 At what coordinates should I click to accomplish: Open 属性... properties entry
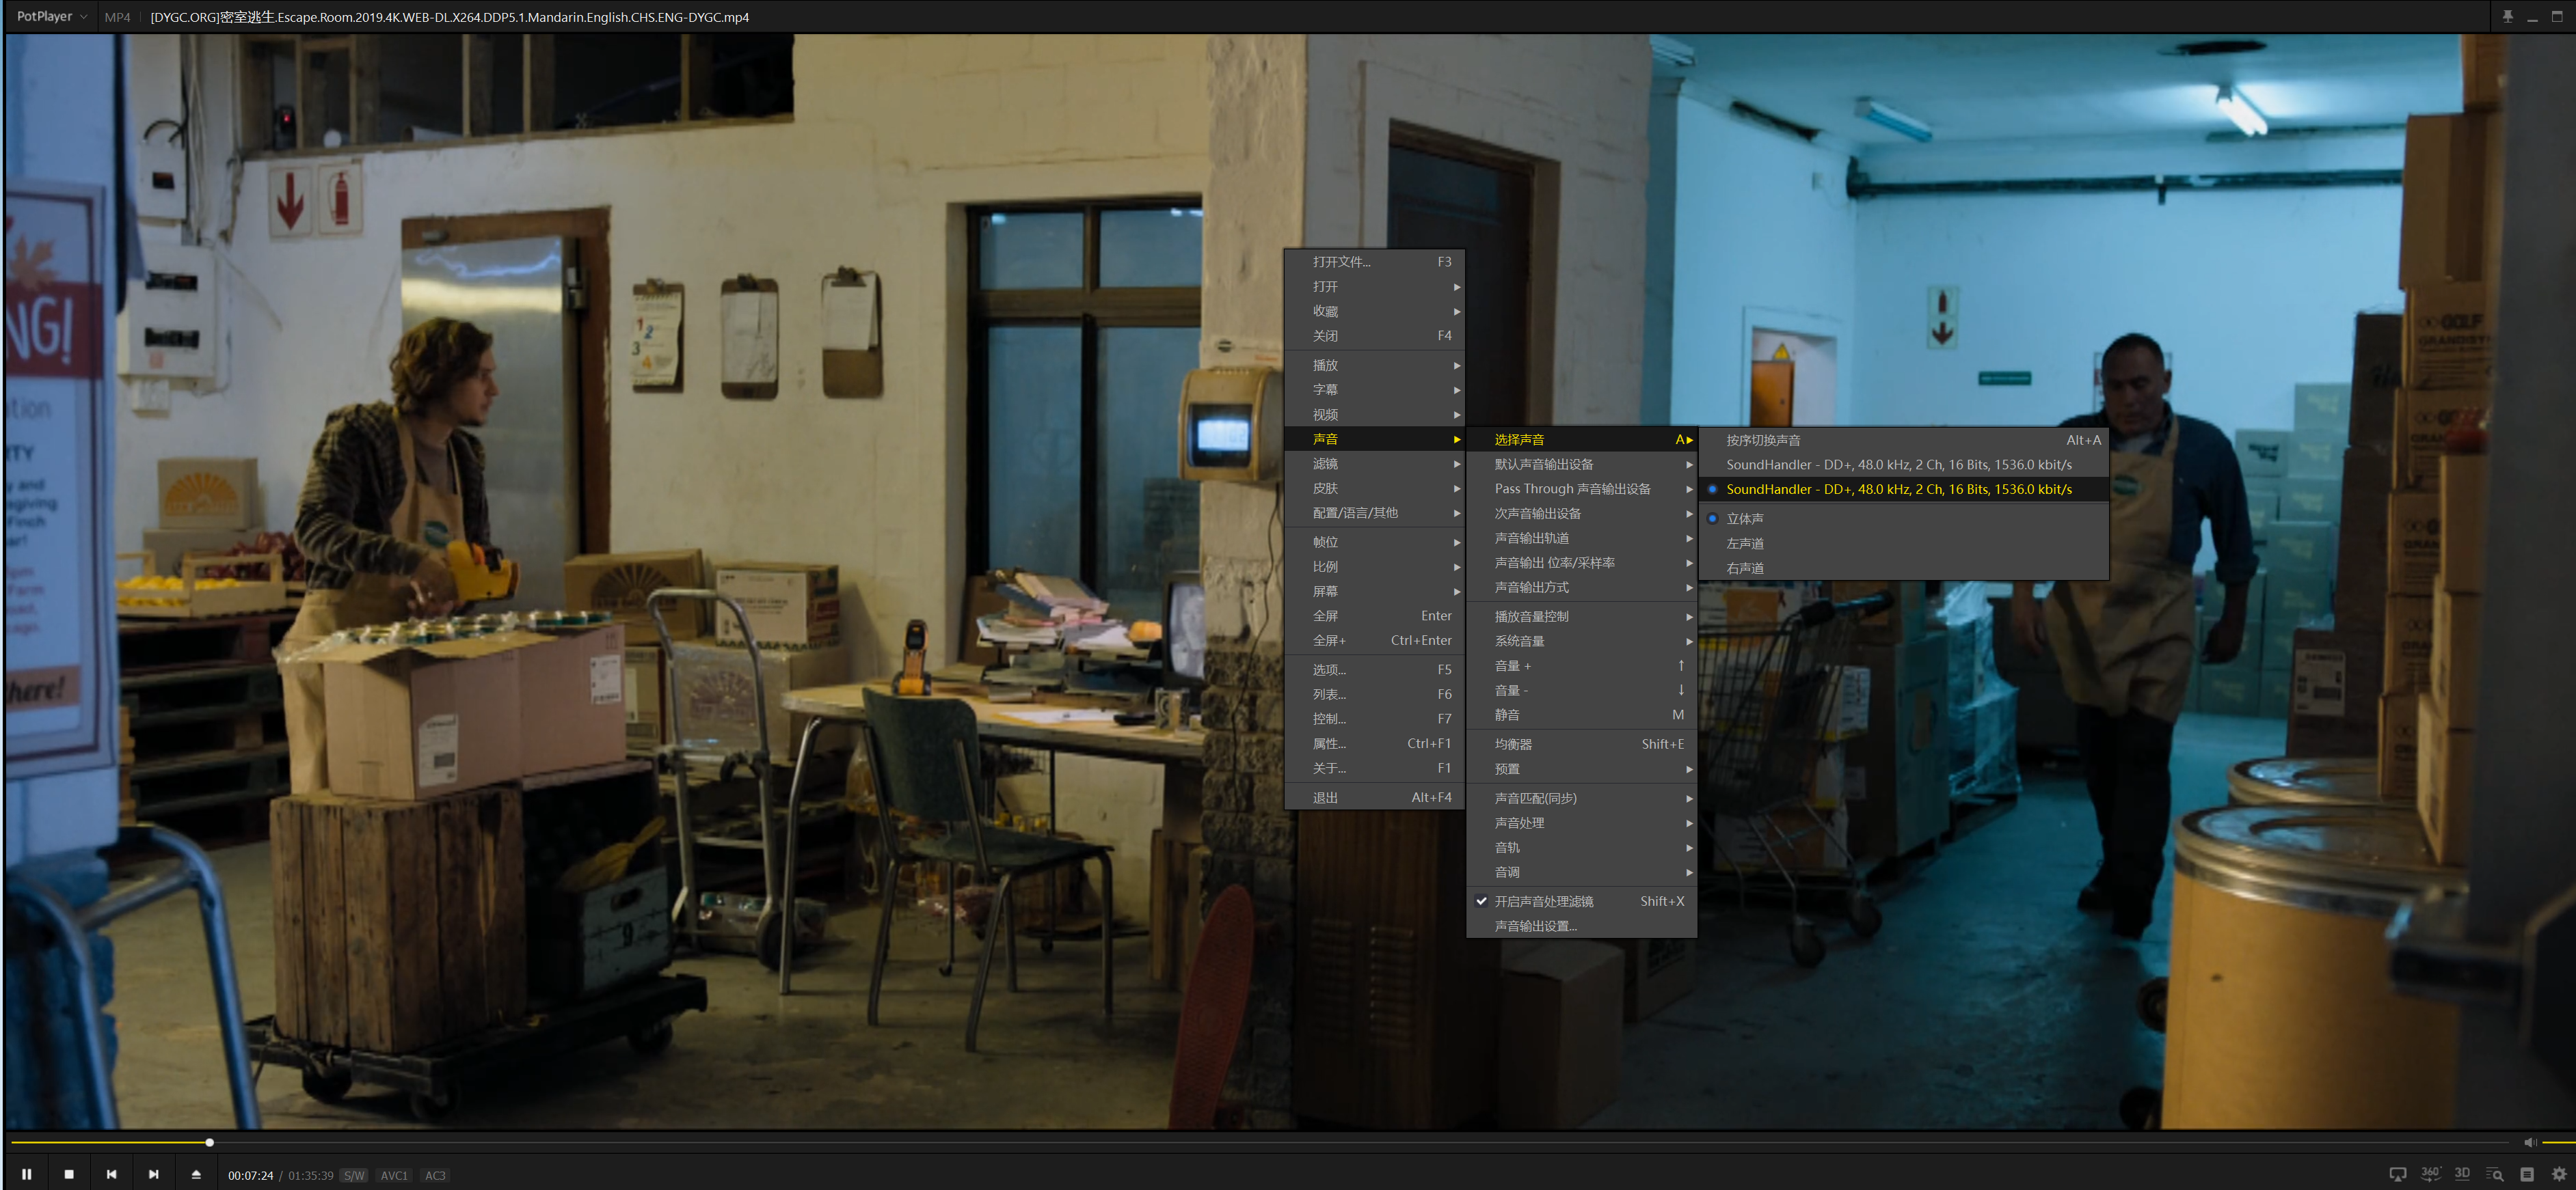click(1376, 743)
